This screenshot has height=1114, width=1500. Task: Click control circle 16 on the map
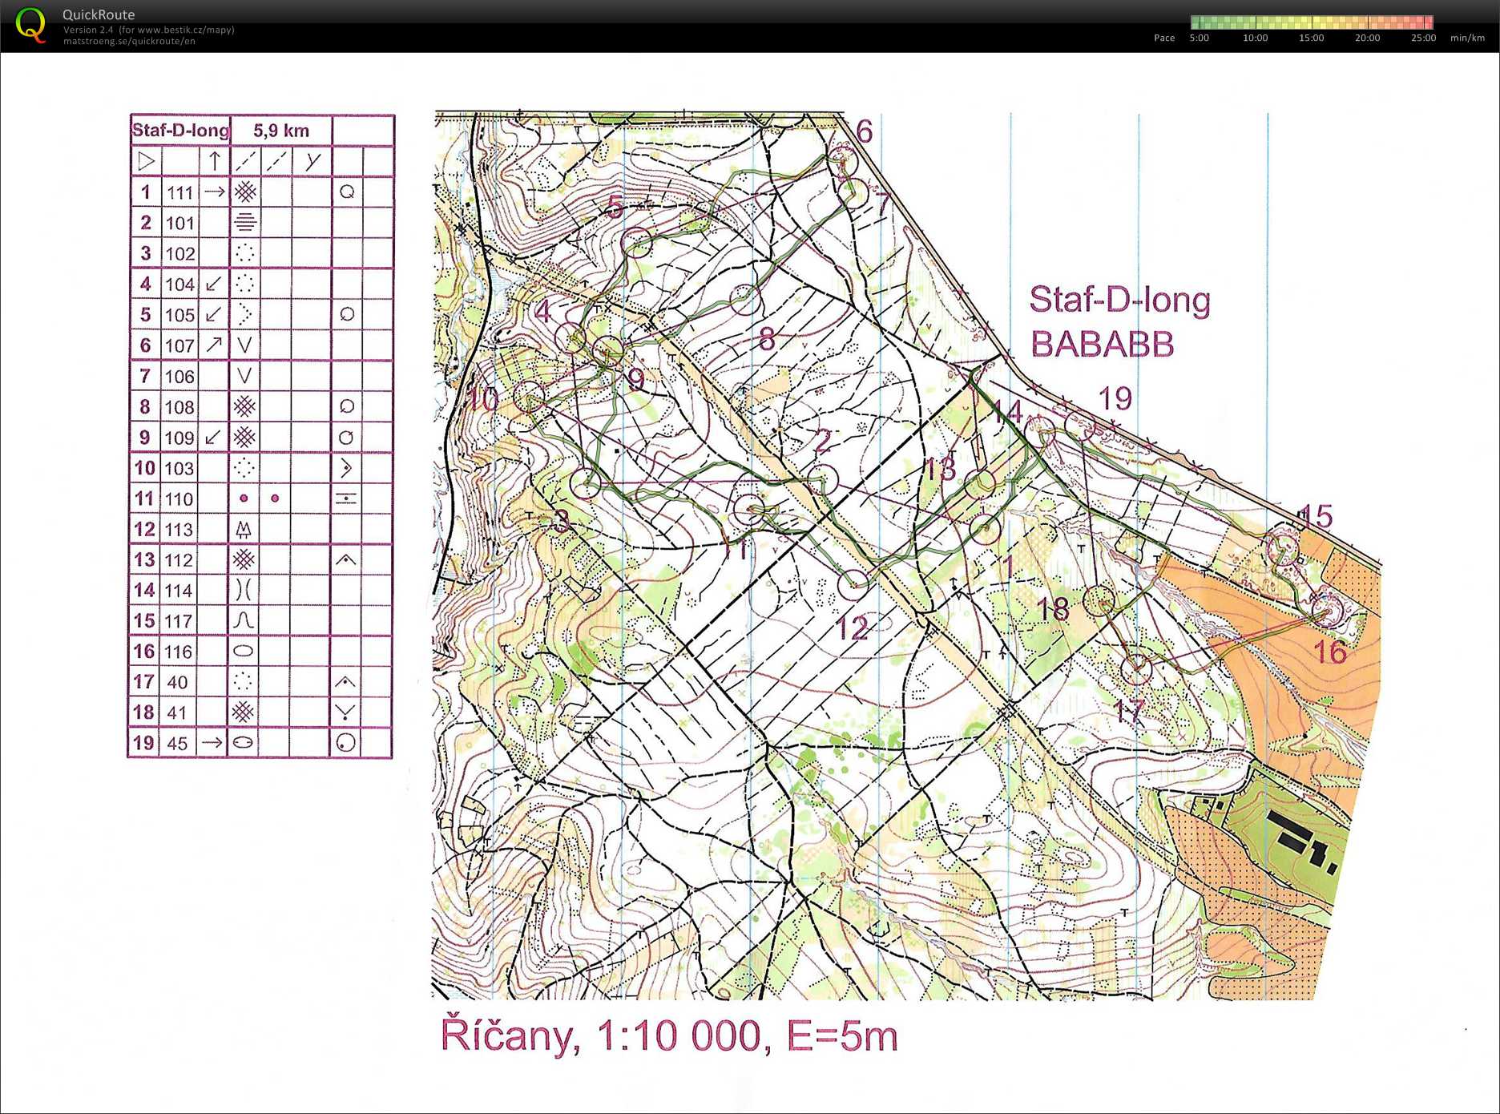coord(1327,609)
